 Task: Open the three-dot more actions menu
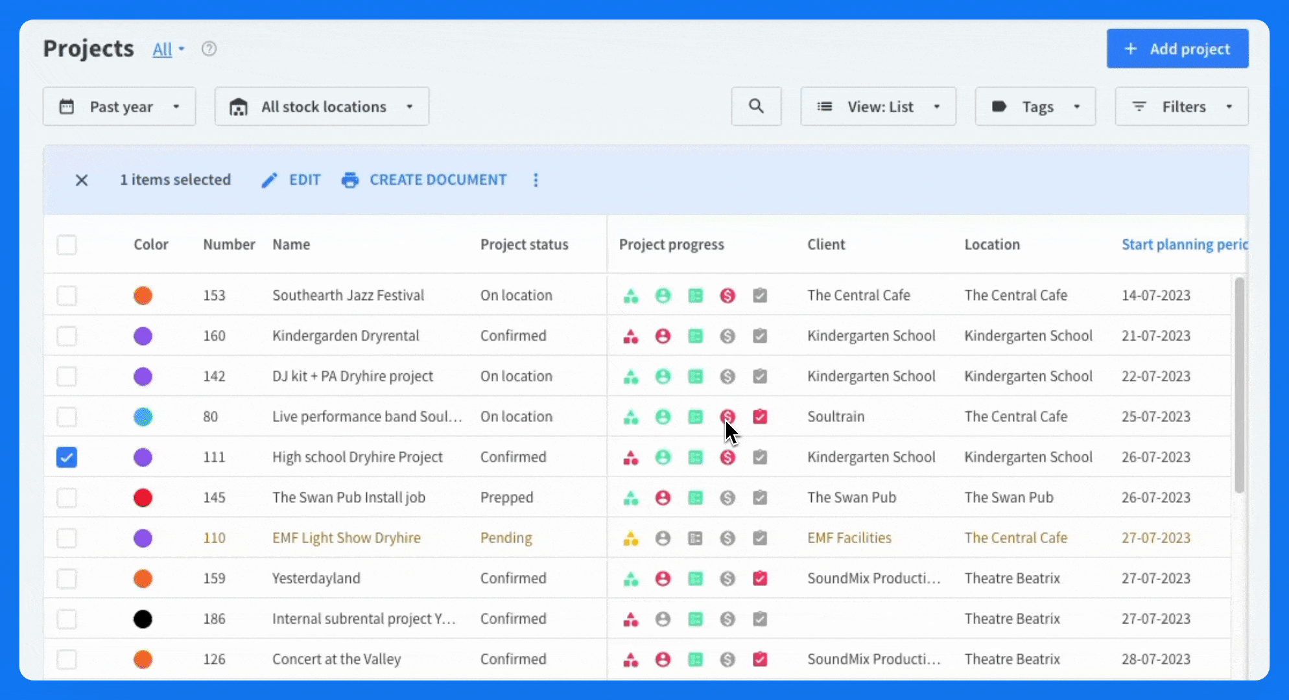coord(536,180)
